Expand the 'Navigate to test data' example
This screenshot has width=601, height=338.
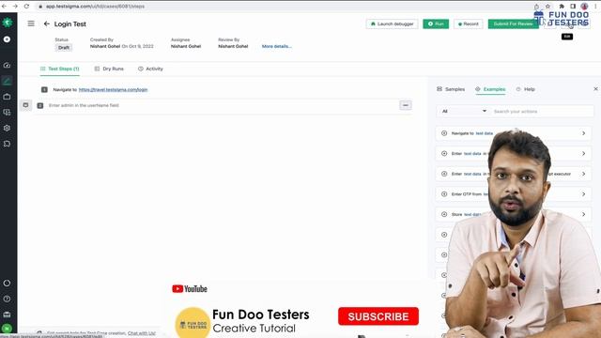tap(584, 133)
